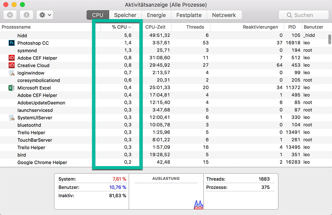The width and height of the screenshot is (332, 215).
Task: Click the yellow minimize window button
Action: click(14, 5)
